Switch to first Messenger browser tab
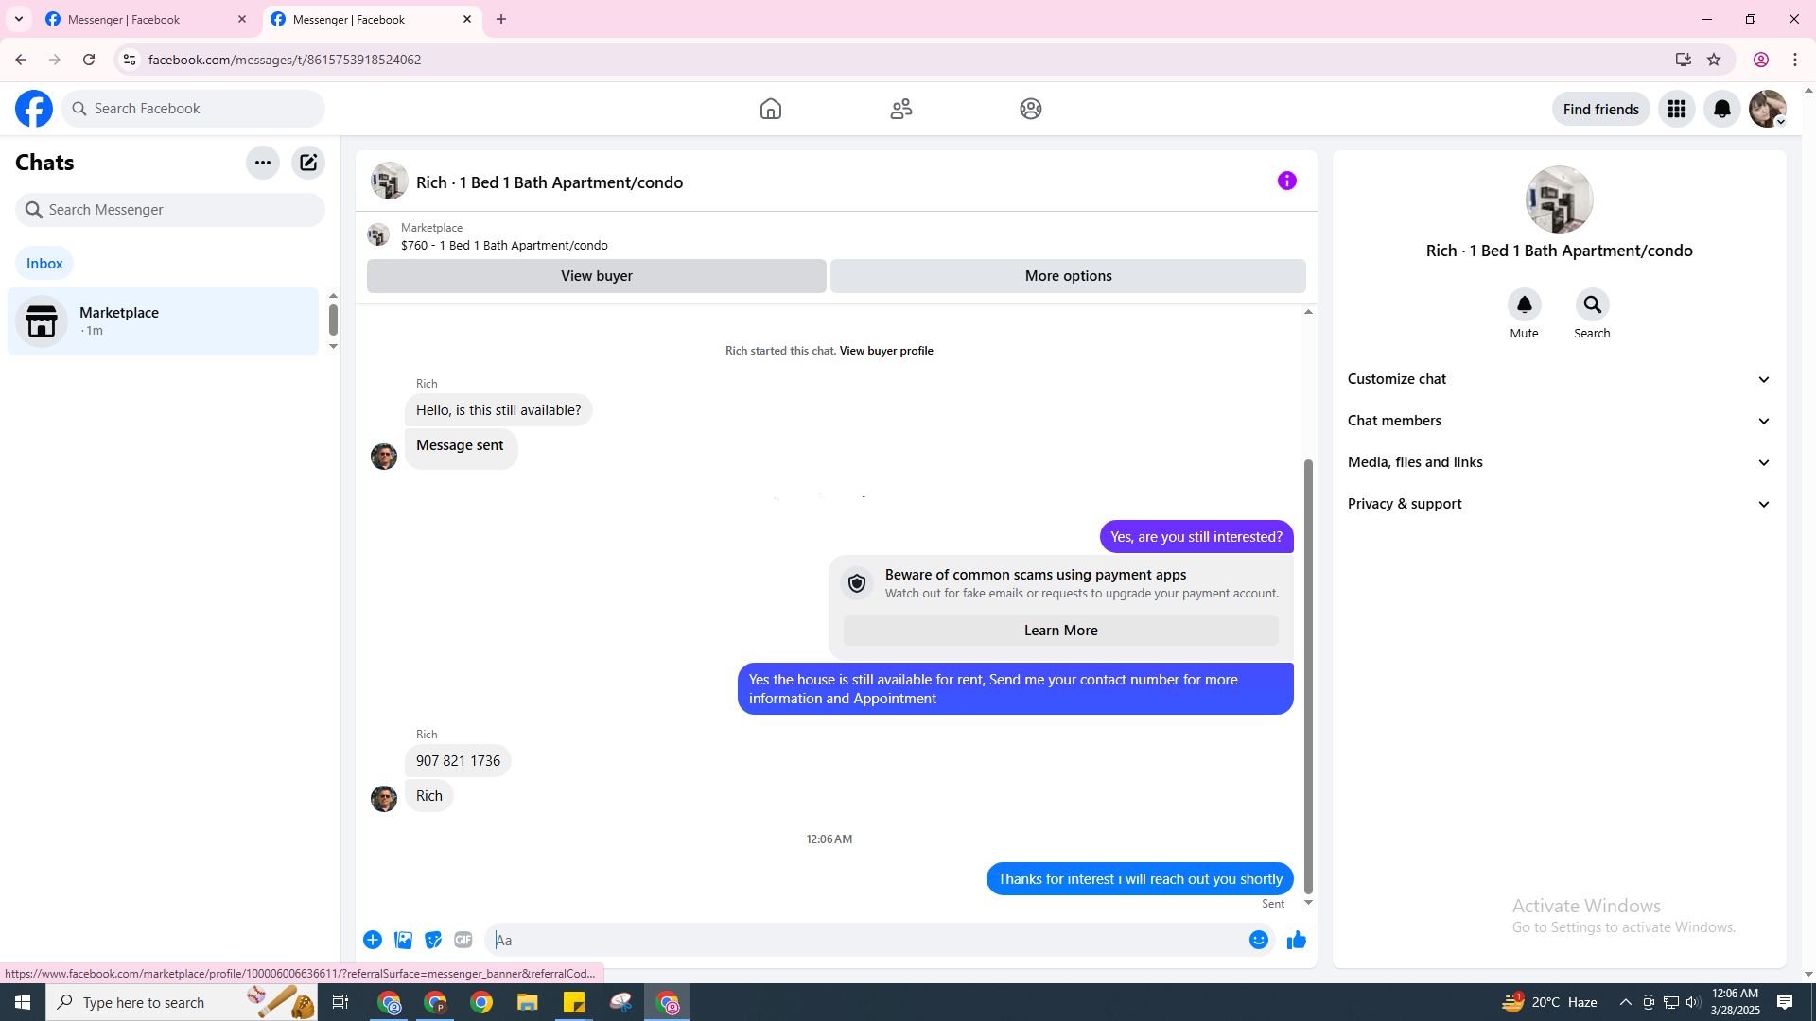The height and width of the screenshot is (1021, 1816). (147, 19)
